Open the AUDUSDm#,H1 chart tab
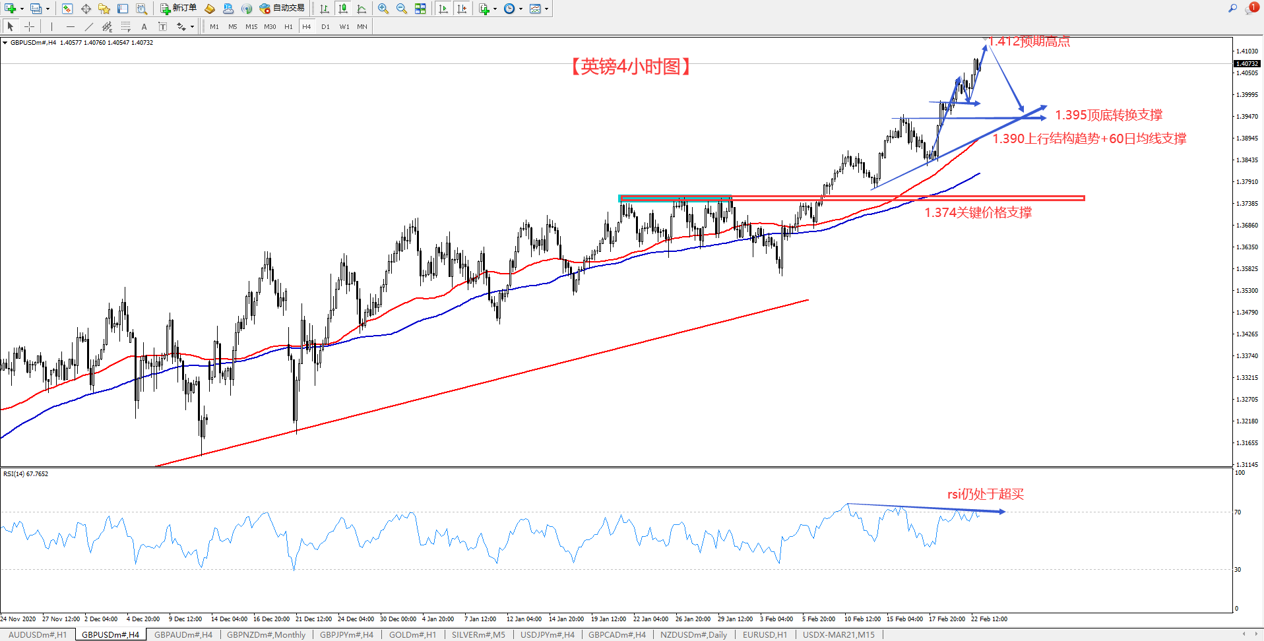The height and width of the screenshot is (641, 1264). (x=38, y=634)
